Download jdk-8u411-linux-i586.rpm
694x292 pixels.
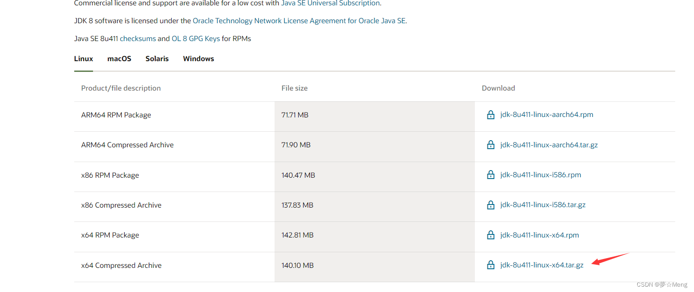pyautogui.click(x=541, y=175)
